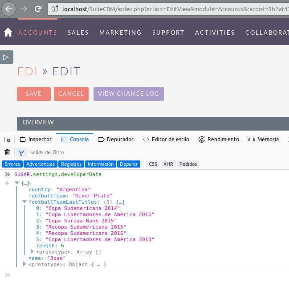Activate the element picker icon in devtools

click(8, 139)
